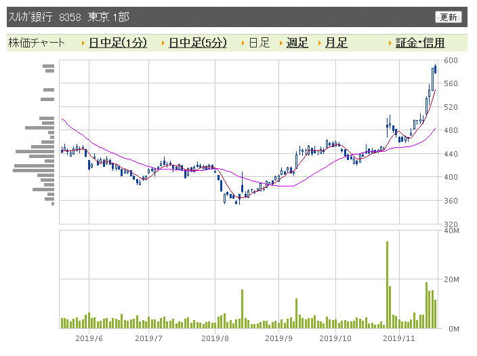The image size is (477, 356).
Task: Click the 2019/6 date axis label
Action: tap(89, 338)
